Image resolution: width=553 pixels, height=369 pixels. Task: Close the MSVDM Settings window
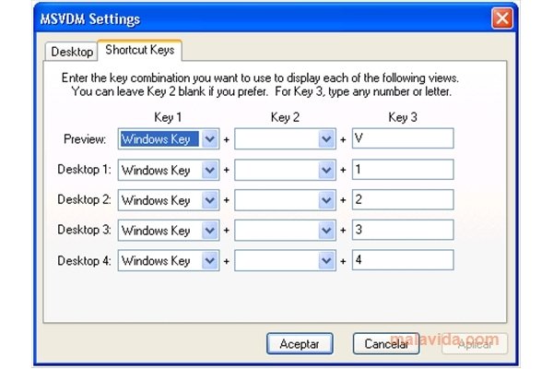tap(502, 18)
